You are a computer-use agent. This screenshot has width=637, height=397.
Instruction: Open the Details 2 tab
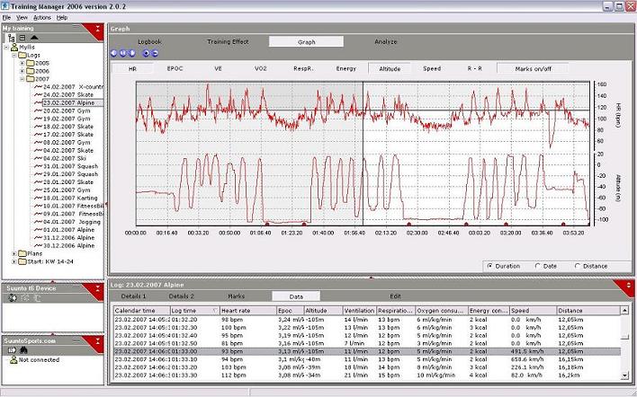point(181,296)
